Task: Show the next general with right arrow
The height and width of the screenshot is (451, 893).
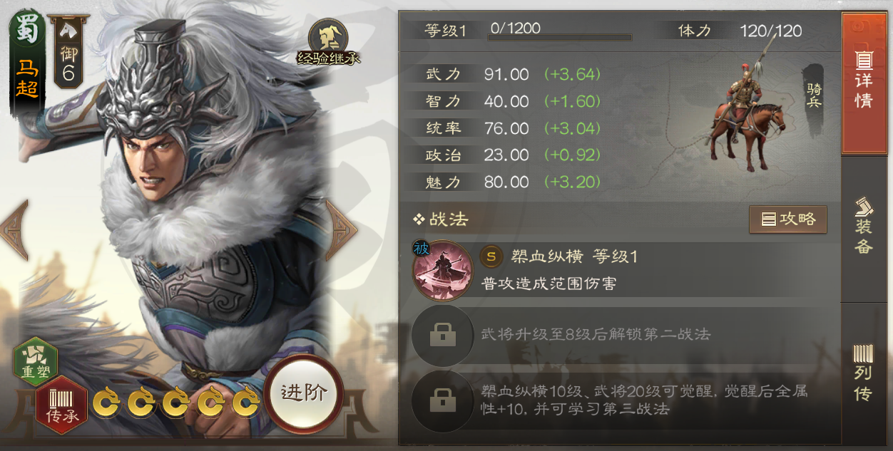Action: [341, 229]
